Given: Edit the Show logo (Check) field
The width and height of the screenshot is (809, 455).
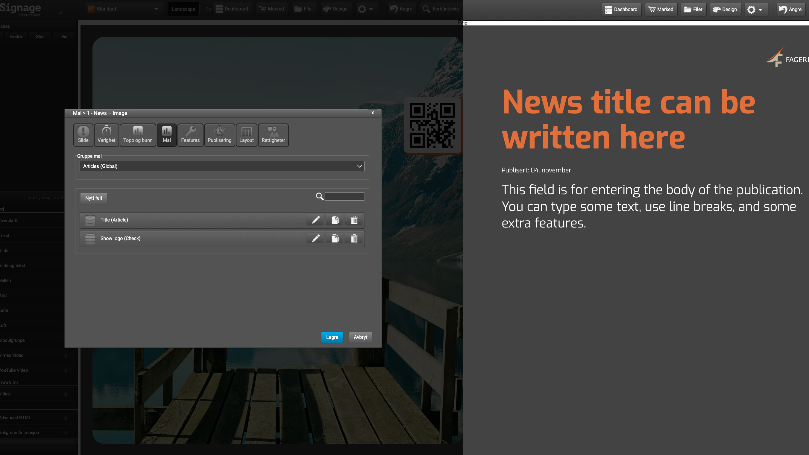Looking at the screenshot, I should tap(316, 238).
